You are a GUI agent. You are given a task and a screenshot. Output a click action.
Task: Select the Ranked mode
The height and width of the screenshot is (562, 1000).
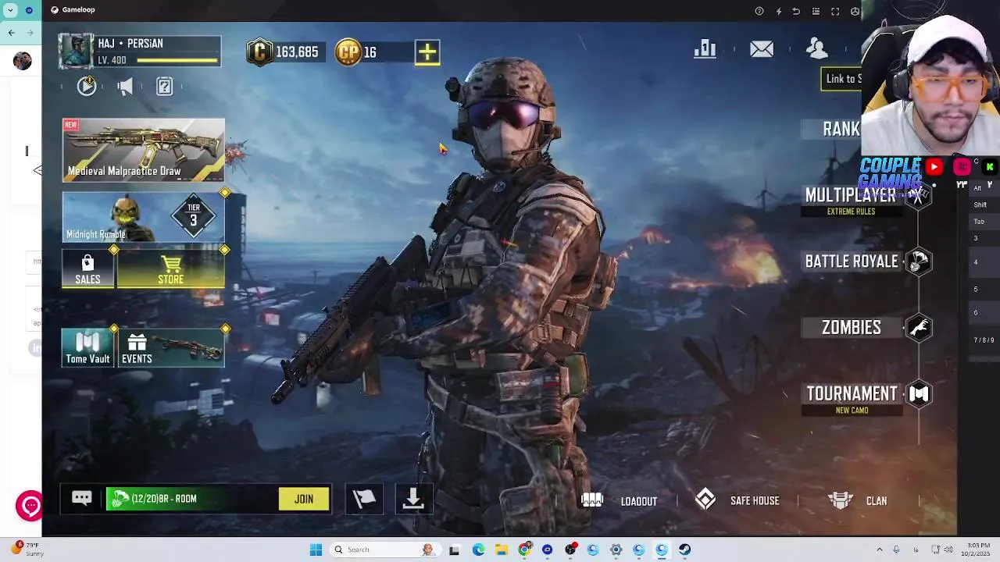point(841,129)
